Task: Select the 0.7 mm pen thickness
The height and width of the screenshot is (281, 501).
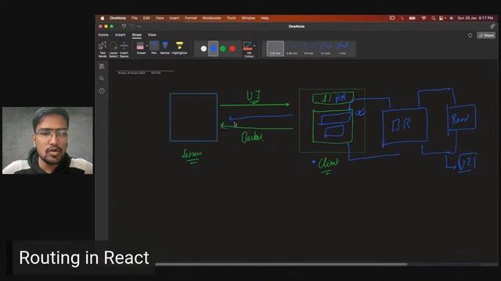Action: pyautogui.click(x=326, y=48)
